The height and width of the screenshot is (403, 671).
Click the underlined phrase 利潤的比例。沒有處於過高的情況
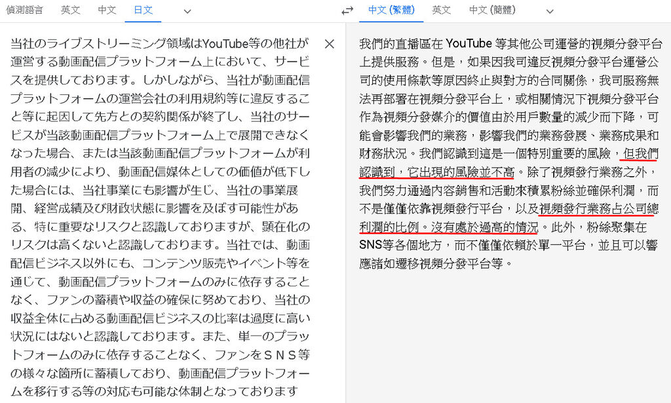pyautogui.click(x=448, y=227)
